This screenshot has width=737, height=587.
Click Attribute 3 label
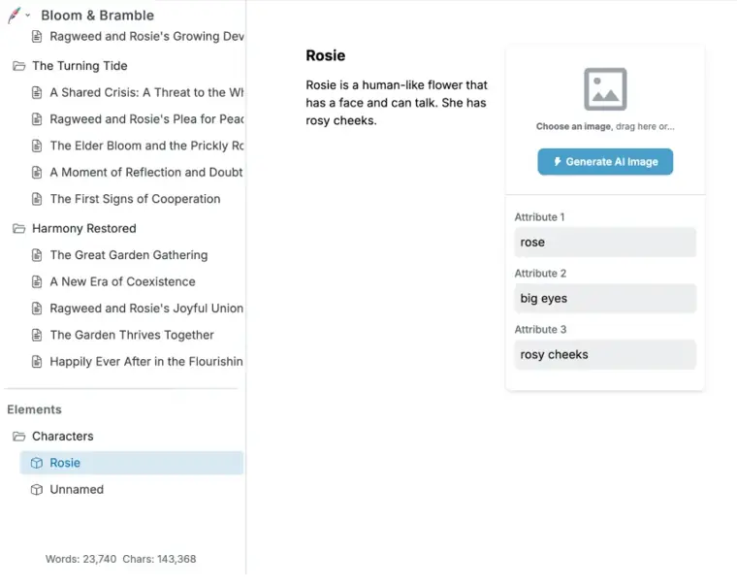tap(540, 329)
